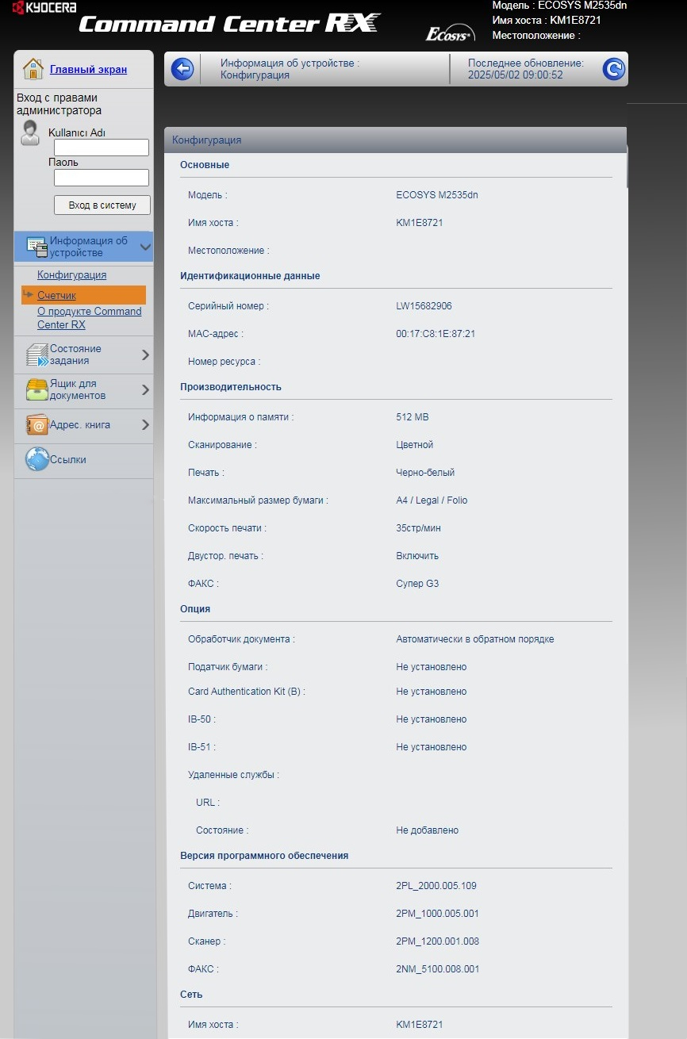Click the home house icon
The height and width of the screenshot is (1039, 687).
click(33, 69)
